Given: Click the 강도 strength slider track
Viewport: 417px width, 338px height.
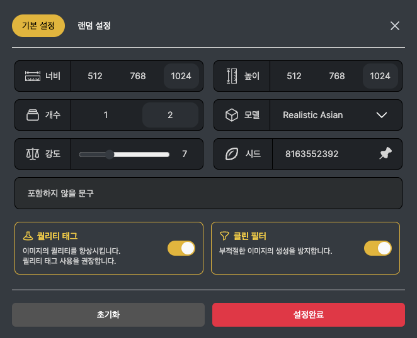Looking at the screenshot, I should pos(124,155).
